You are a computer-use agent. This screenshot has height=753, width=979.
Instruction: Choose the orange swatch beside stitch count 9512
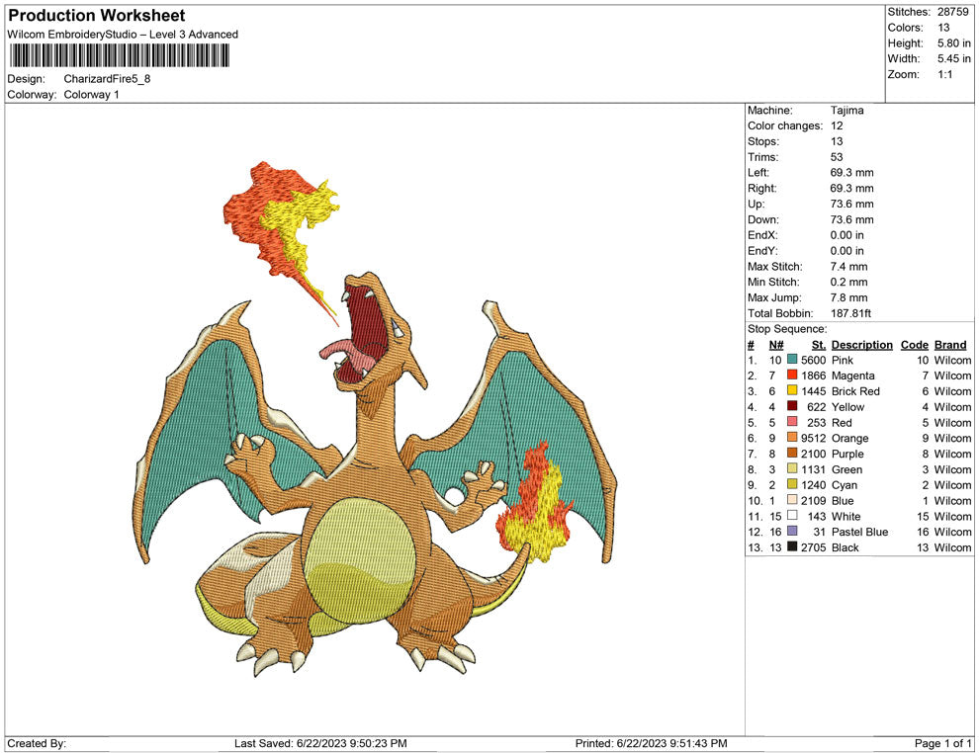point(792,438)
